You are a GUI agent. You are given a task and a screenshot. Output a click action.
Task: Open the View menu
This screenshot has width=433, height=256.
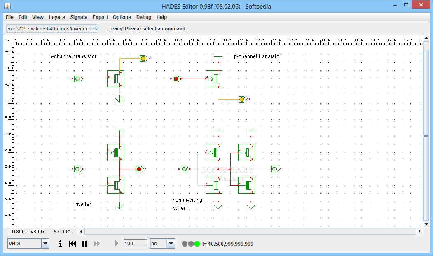(x=38, y=17)
